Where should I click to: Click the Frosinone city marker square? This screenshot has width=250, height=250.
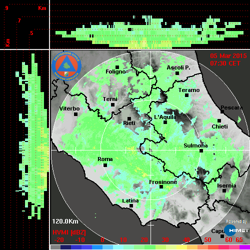tap(161, 187)
